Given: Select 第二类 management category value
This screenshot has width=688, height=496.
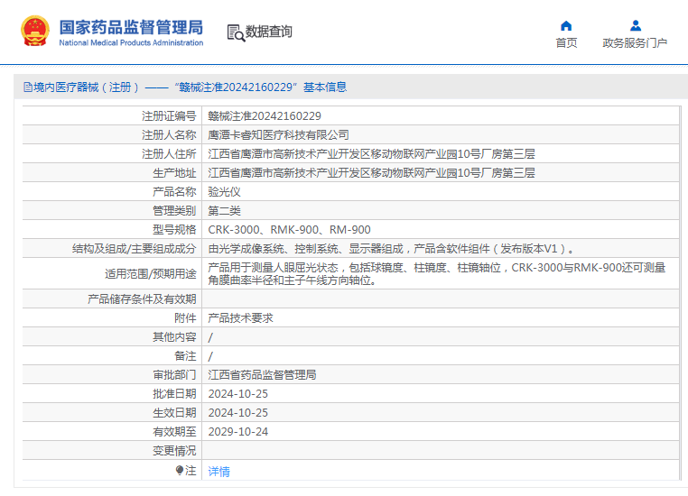Looking at the screenshot, I should click(224, 211).
